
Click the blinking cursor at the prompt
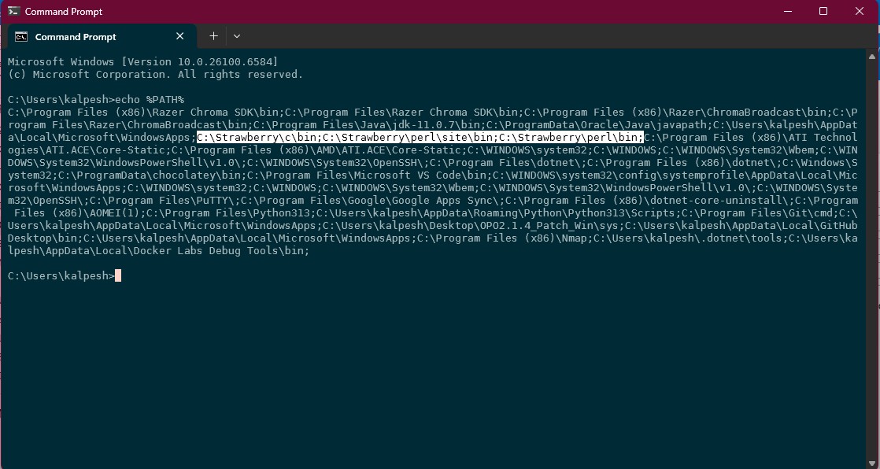(x=118, y=275)
